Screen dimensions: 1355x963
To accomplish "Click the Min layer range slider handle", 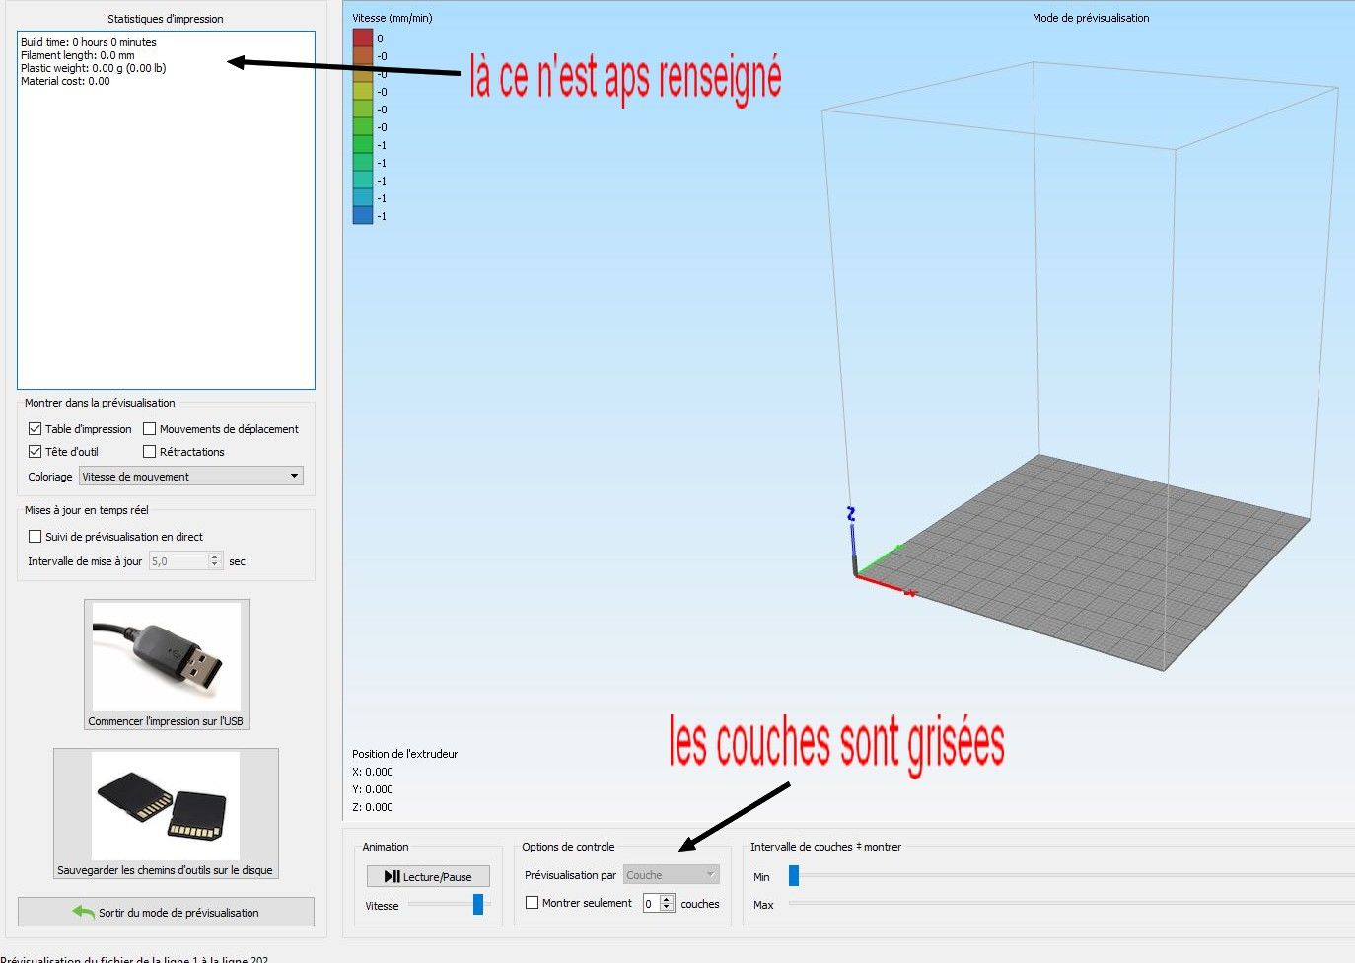I will [x=794, y=875].
